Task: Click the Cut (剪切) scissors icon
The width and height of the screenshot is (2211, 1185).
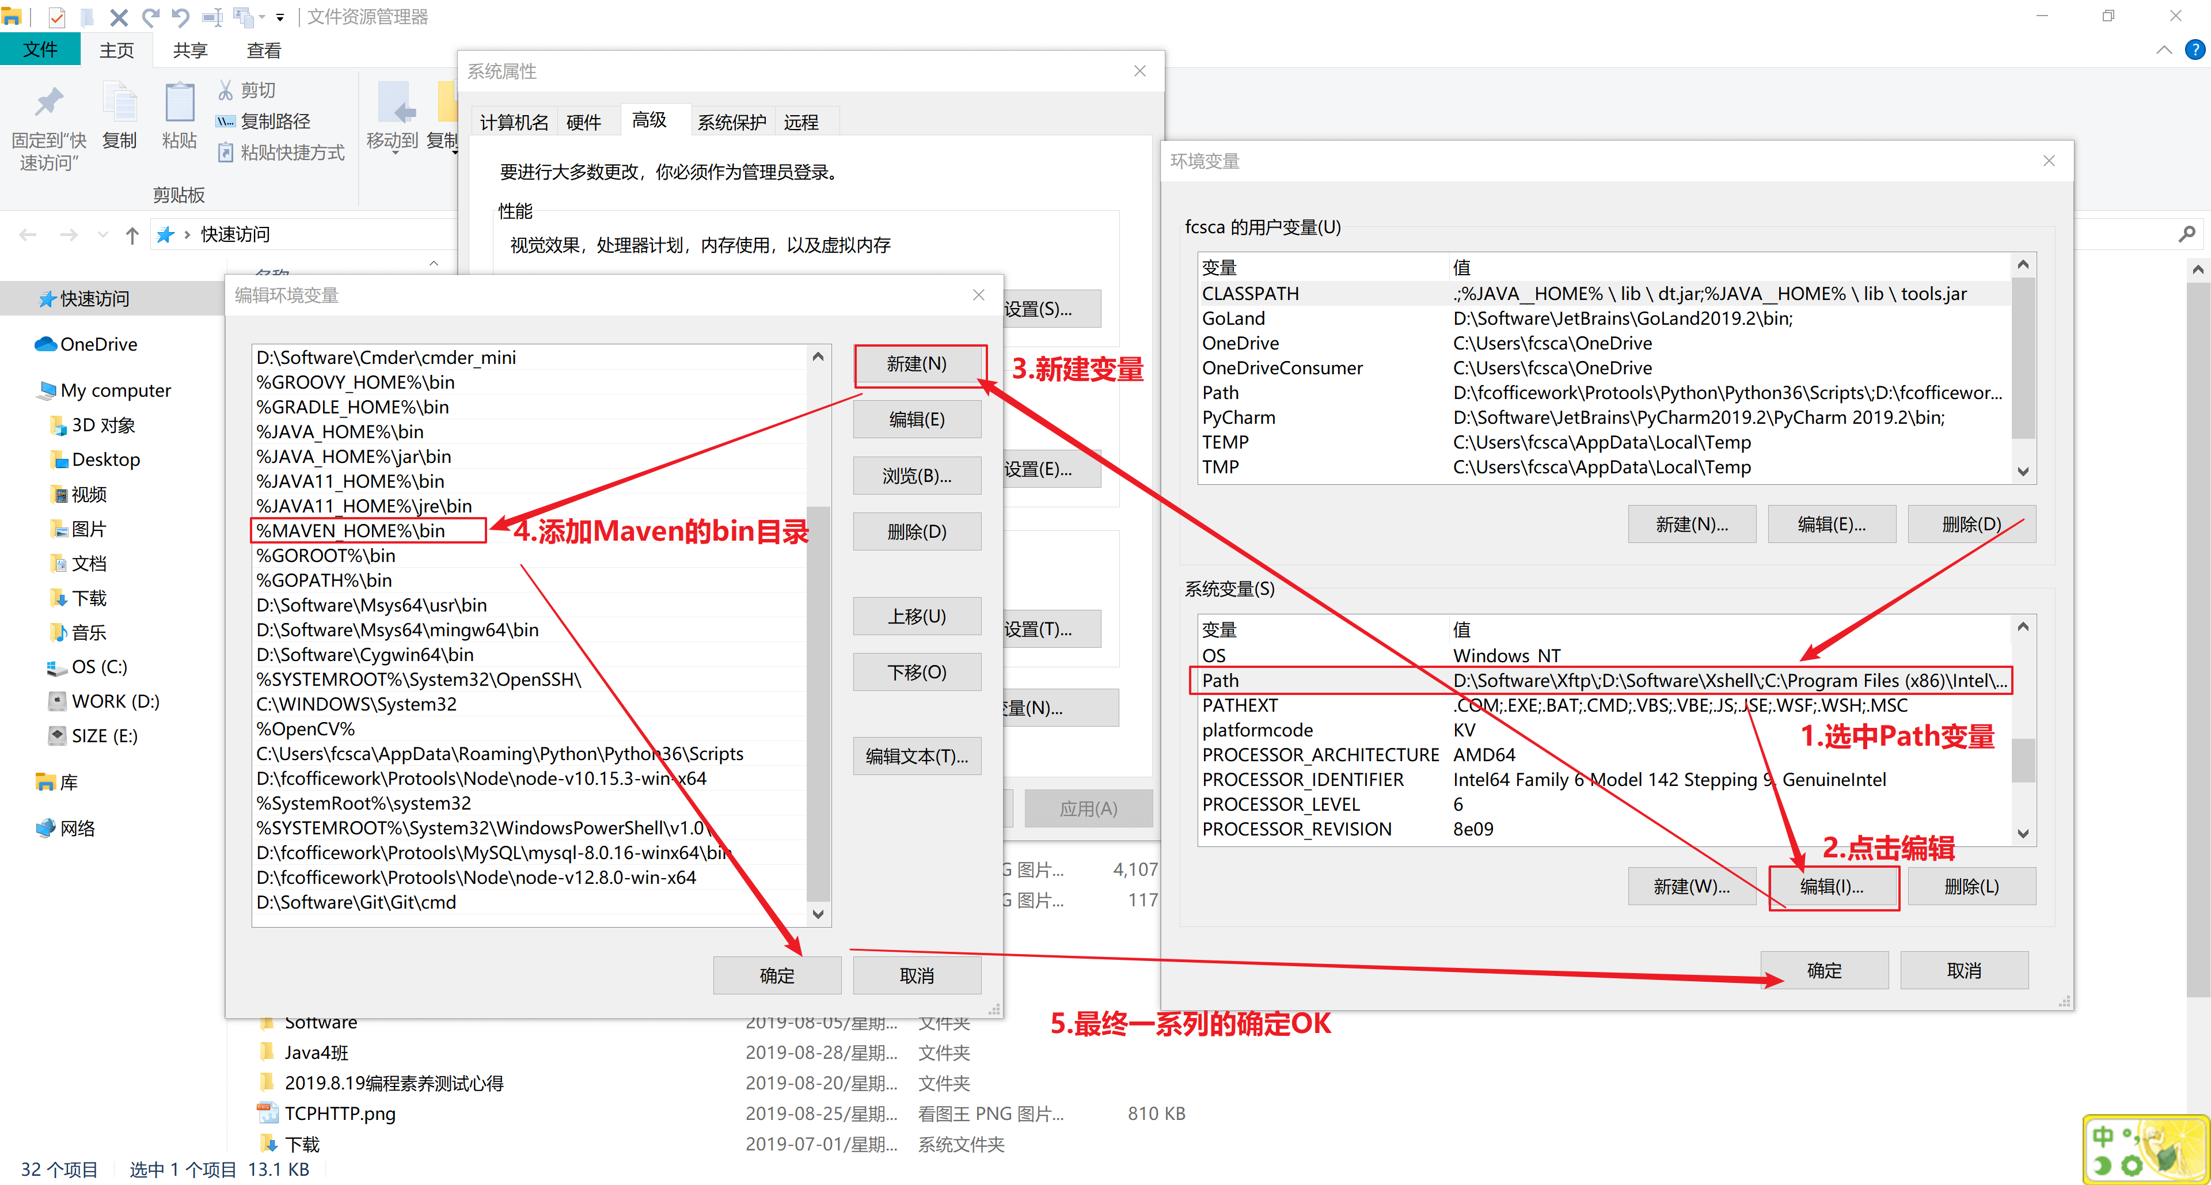Action: (x=226, y=90)
